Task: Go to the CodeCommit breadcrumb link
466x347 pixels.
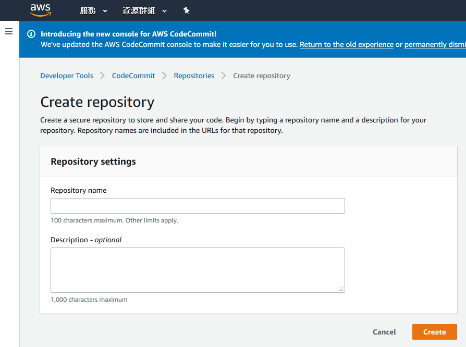Action: pyautogui.click(x=133, y=76)
